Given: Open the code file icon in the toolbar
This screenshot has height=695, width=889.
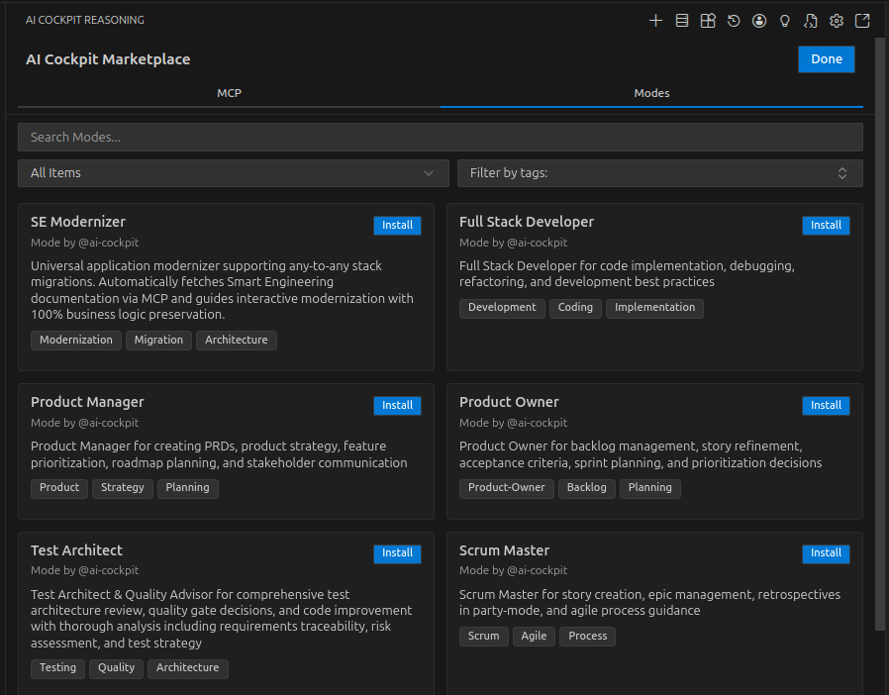Looking at the screenshot, I should pos(810,20).
